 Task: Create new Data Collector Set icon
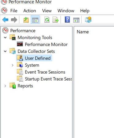click(88, 20)
